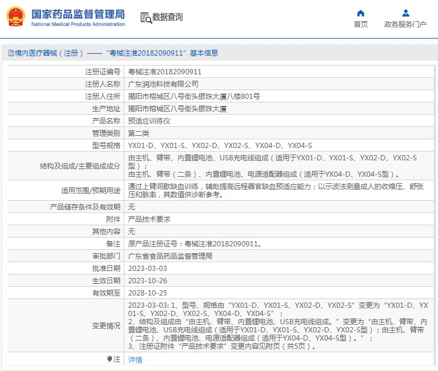This screenshot has height=371, width=438.
Task: Click National Medical Products Administration text
Action: (x=78, y=24)
